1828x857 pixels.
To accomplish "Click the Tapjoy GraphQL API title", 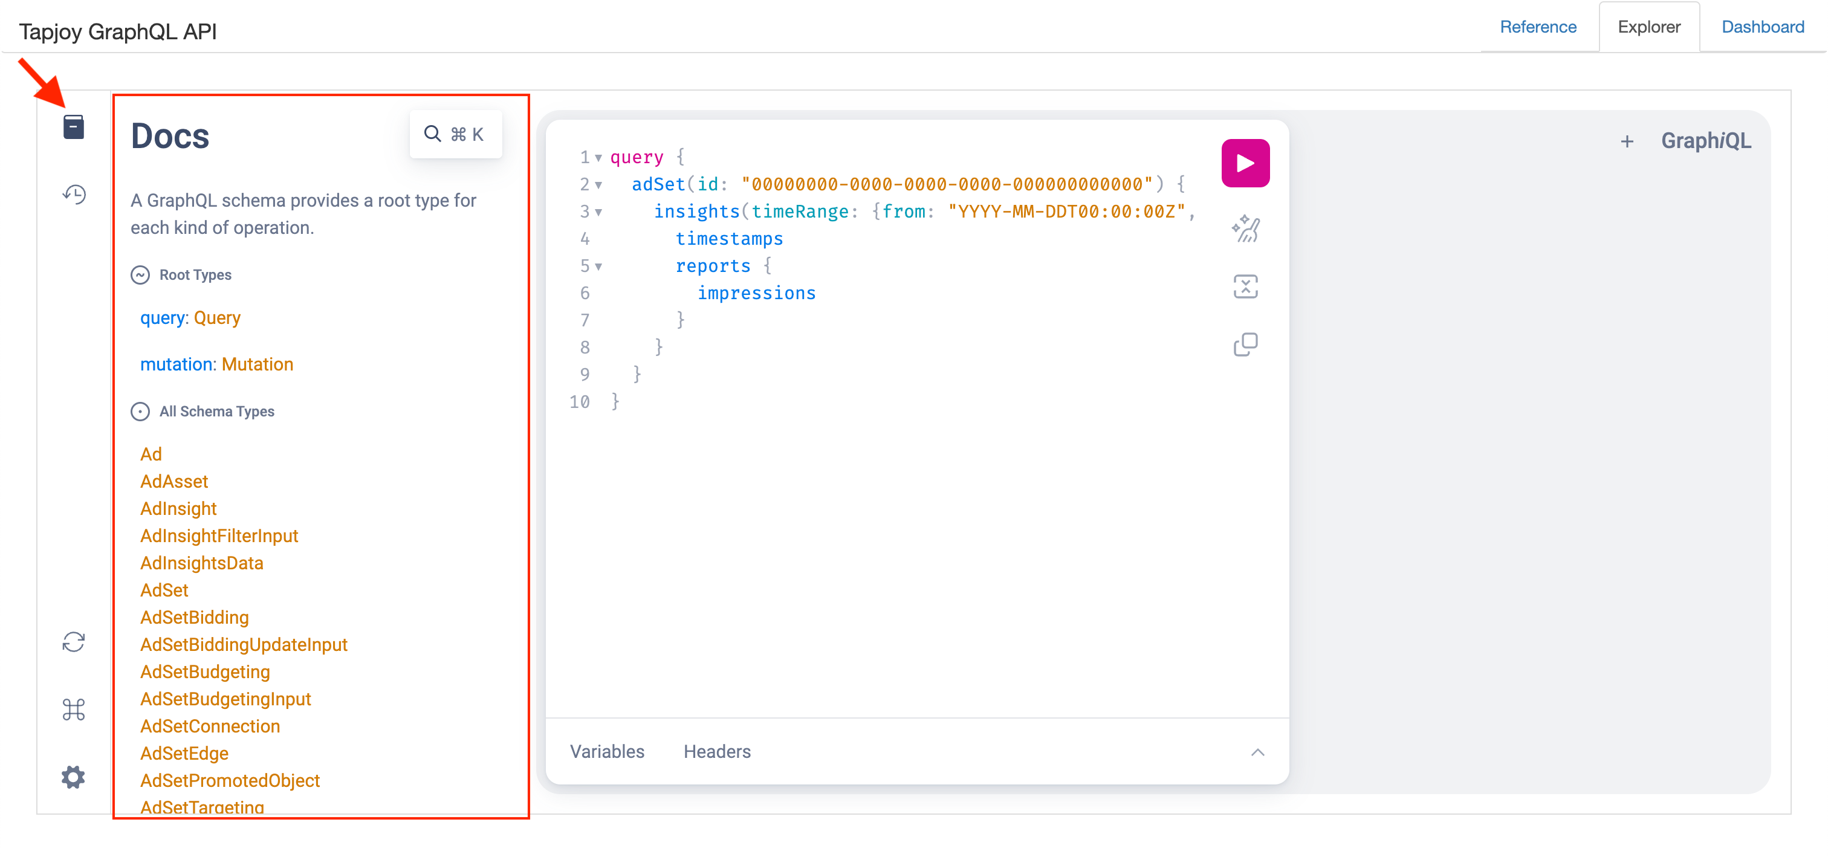I will tap(118, 32).
